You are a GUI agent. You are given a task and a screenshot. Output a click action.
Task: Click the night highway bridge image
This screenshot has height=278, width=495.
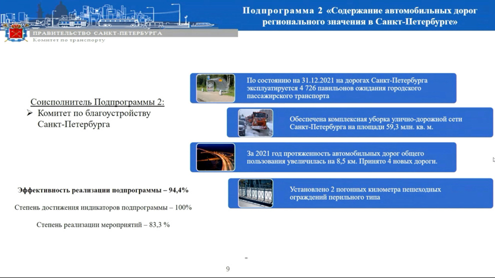pyautogui.click(x=215, y=157)
